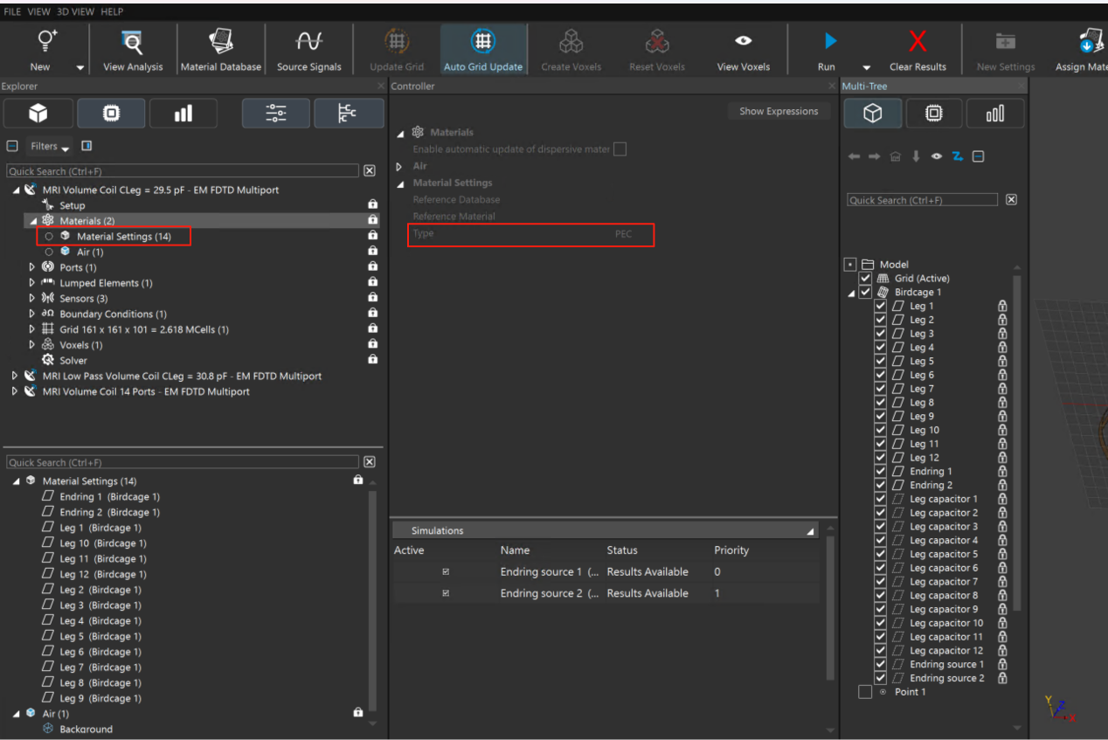Open the 3D VIEW menu

tap(74, 12)
